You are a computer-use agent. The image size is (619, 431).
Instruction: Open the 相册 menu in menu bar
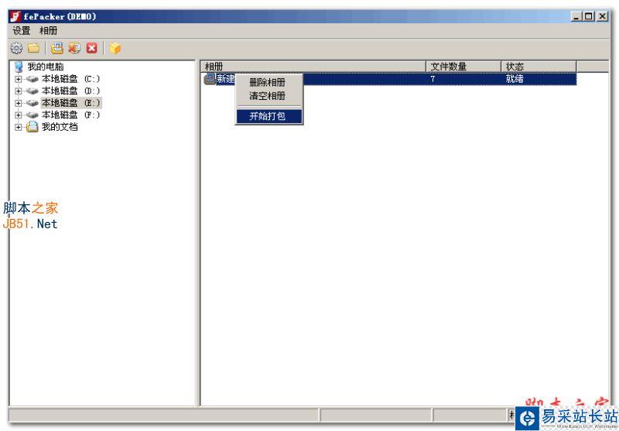click(x=48, y=30)
